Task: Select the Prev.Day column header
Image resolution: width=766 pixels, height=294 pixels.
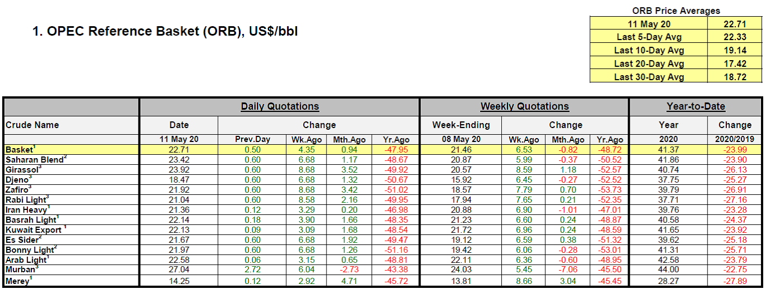Action: (x=251, y=140)
